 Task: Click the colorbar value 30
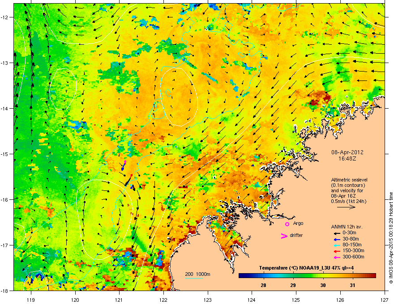(323, 285)
